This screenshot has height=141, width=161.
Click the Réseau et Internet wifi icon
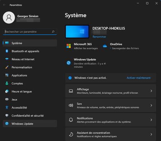(x=7, y=59)
